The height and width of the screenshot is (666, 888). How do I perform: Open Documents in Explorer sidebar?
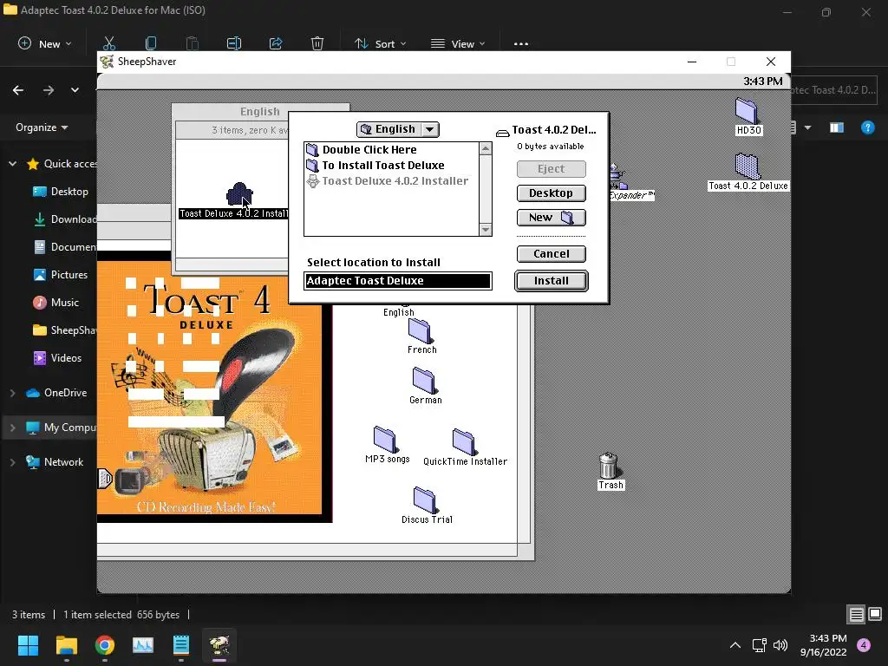[x=64, y=247]
